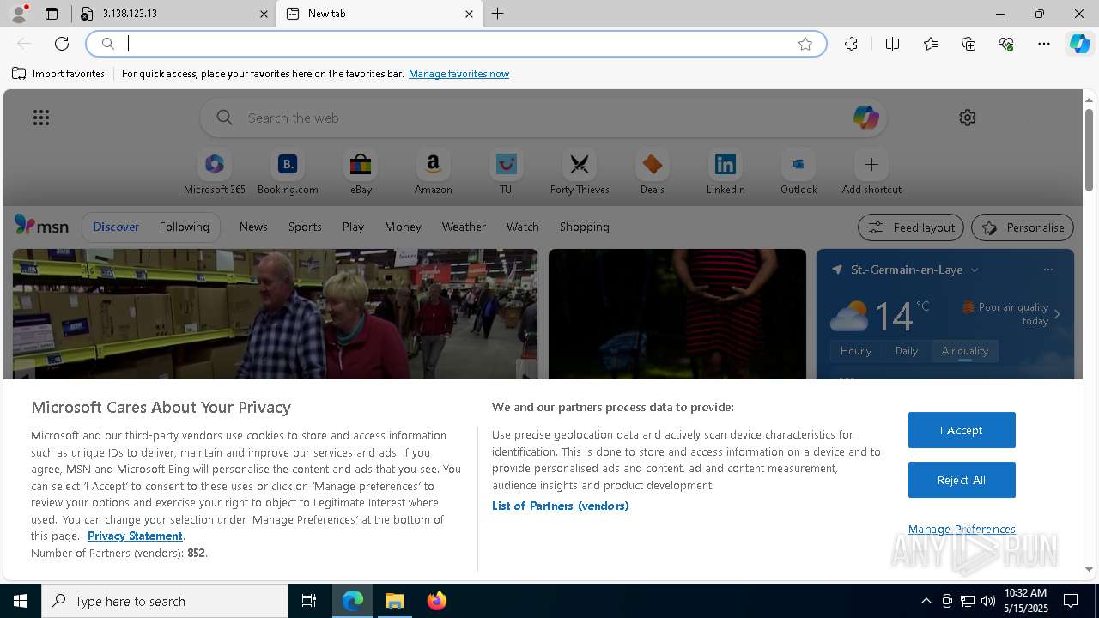Click the Personalise button

(1023, 227)
